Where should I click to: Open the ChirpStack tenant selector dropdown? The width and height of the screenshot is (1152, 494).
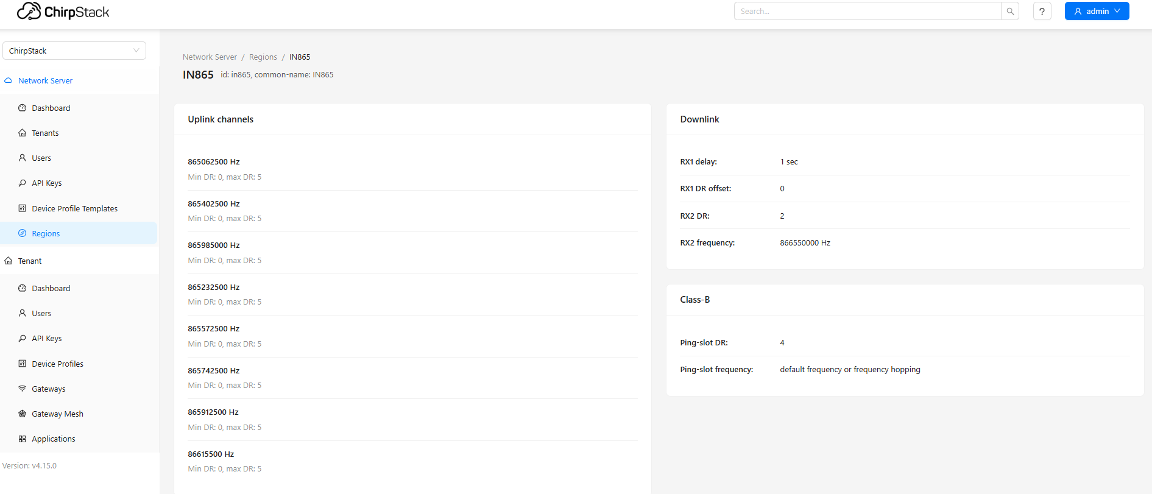74,51
